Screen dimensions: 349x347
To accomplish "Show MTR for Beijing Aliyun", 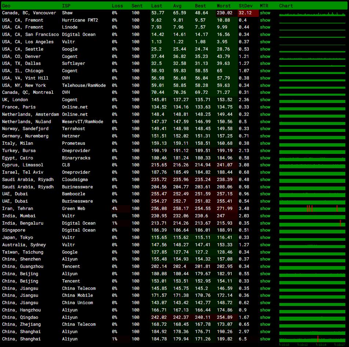I will (265, 274).
